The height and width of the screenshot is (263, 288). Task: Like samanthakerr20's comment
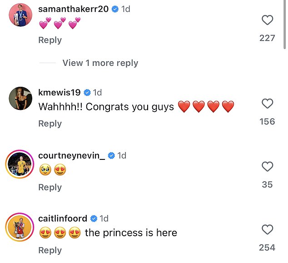268,20
